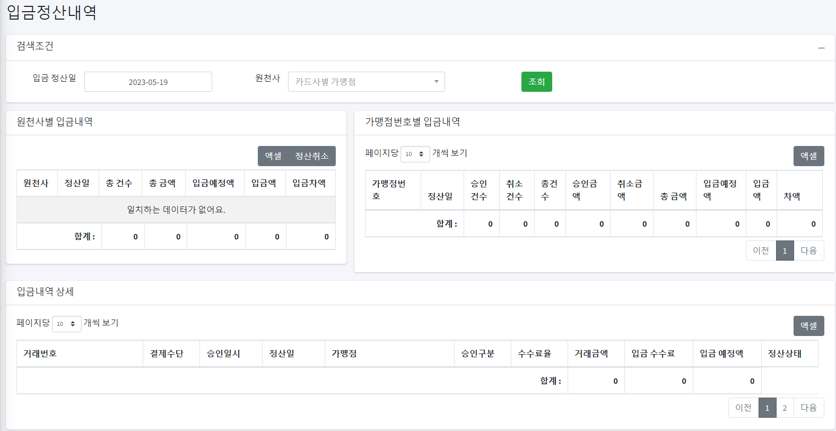Viewport: 836px width, 431px height.
Task: Click 이전 in 입금내역 상세 pagination
Action: coord(743,408)
